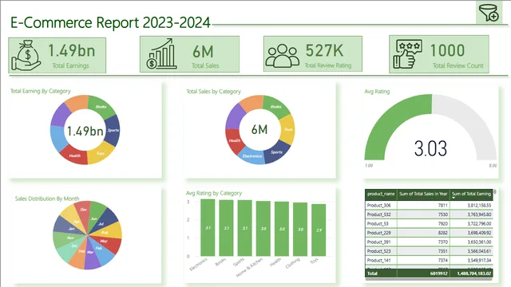The image size is (511, 287).
Task: Click the Total Sales by Category chart title
Action: point(213,92)
